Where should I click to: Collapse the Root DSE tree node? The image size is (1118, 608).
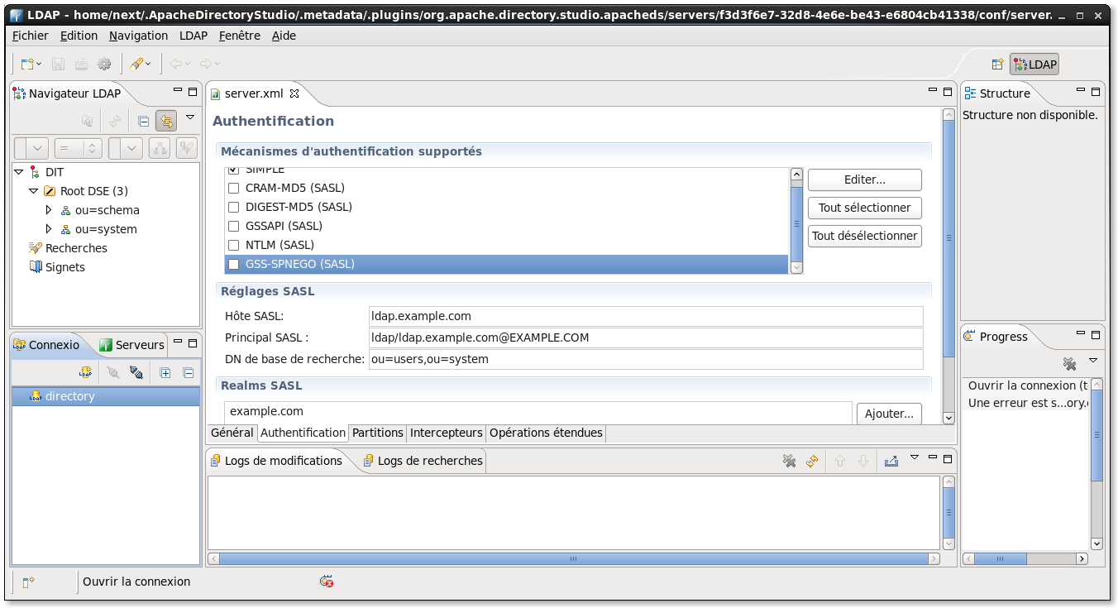click(33, 191)
